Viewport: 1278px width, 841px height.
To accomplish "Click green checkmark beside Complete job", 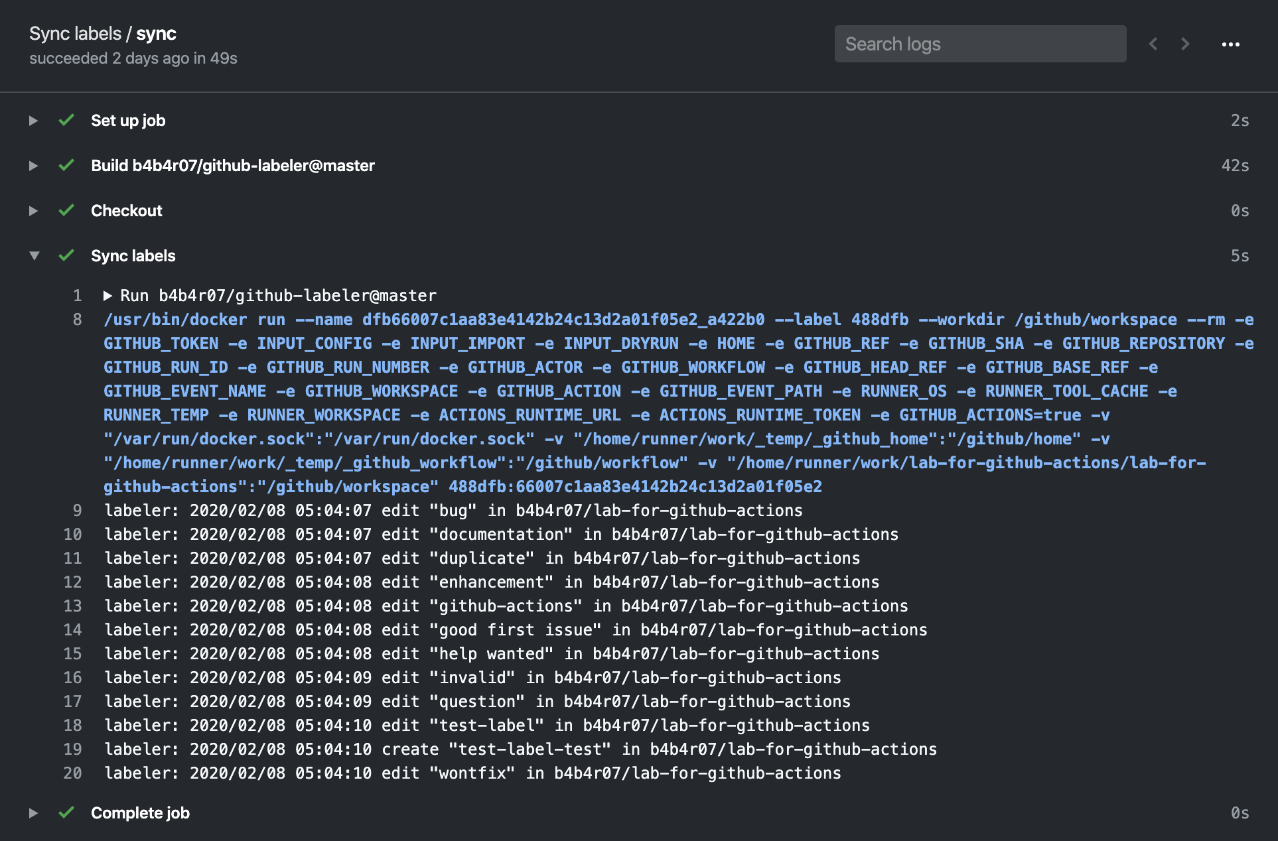I will pos(66,812).
